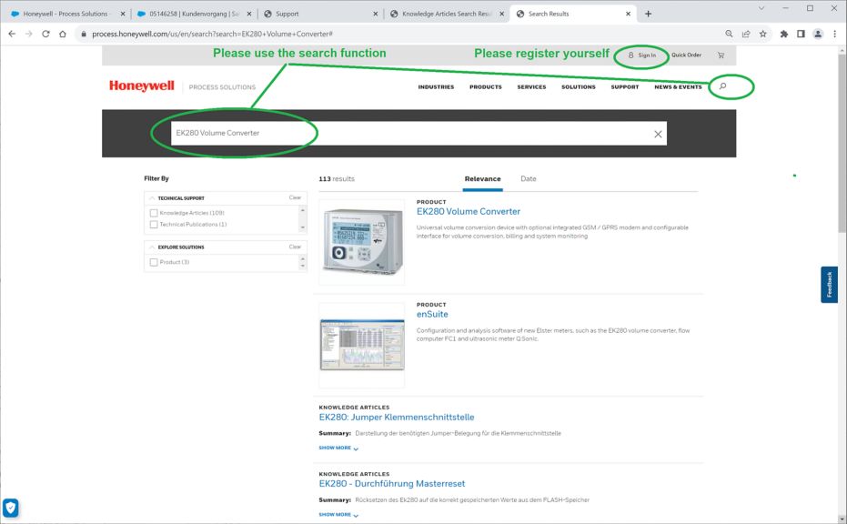Open a new browser tab with plus
This screenshot has height=524, width=847.
coord(648,14)
